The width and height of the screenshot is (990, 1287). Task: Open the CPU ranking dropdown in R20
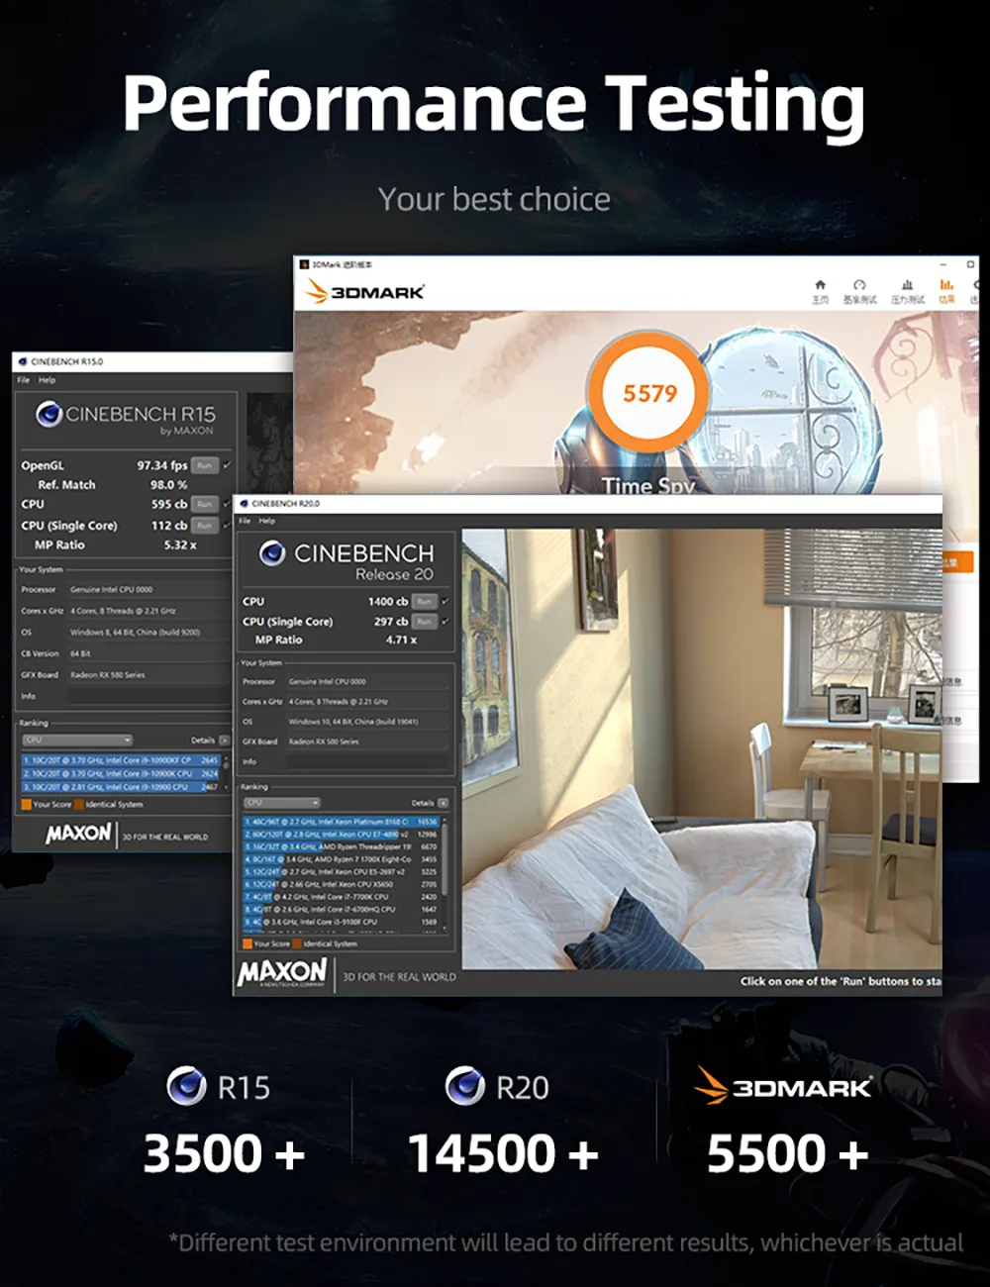click(282, 803)
